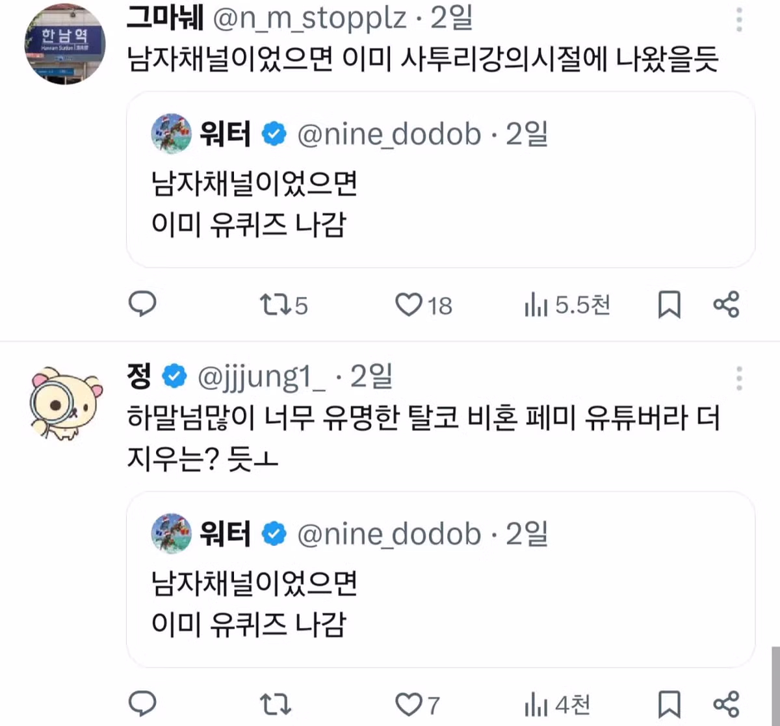Like 그마뉴's tweet
The image size is (780, 726).
click(x=408, y=305)
